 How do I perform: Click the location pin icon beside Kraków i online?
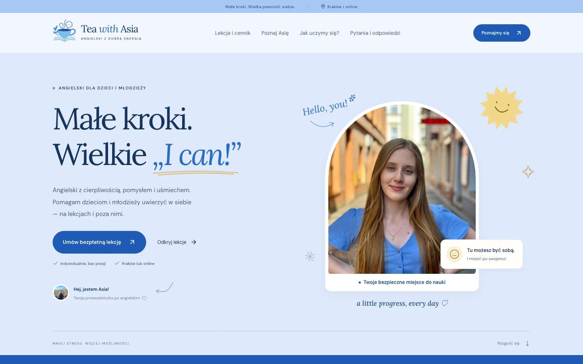tap(323, 6)
